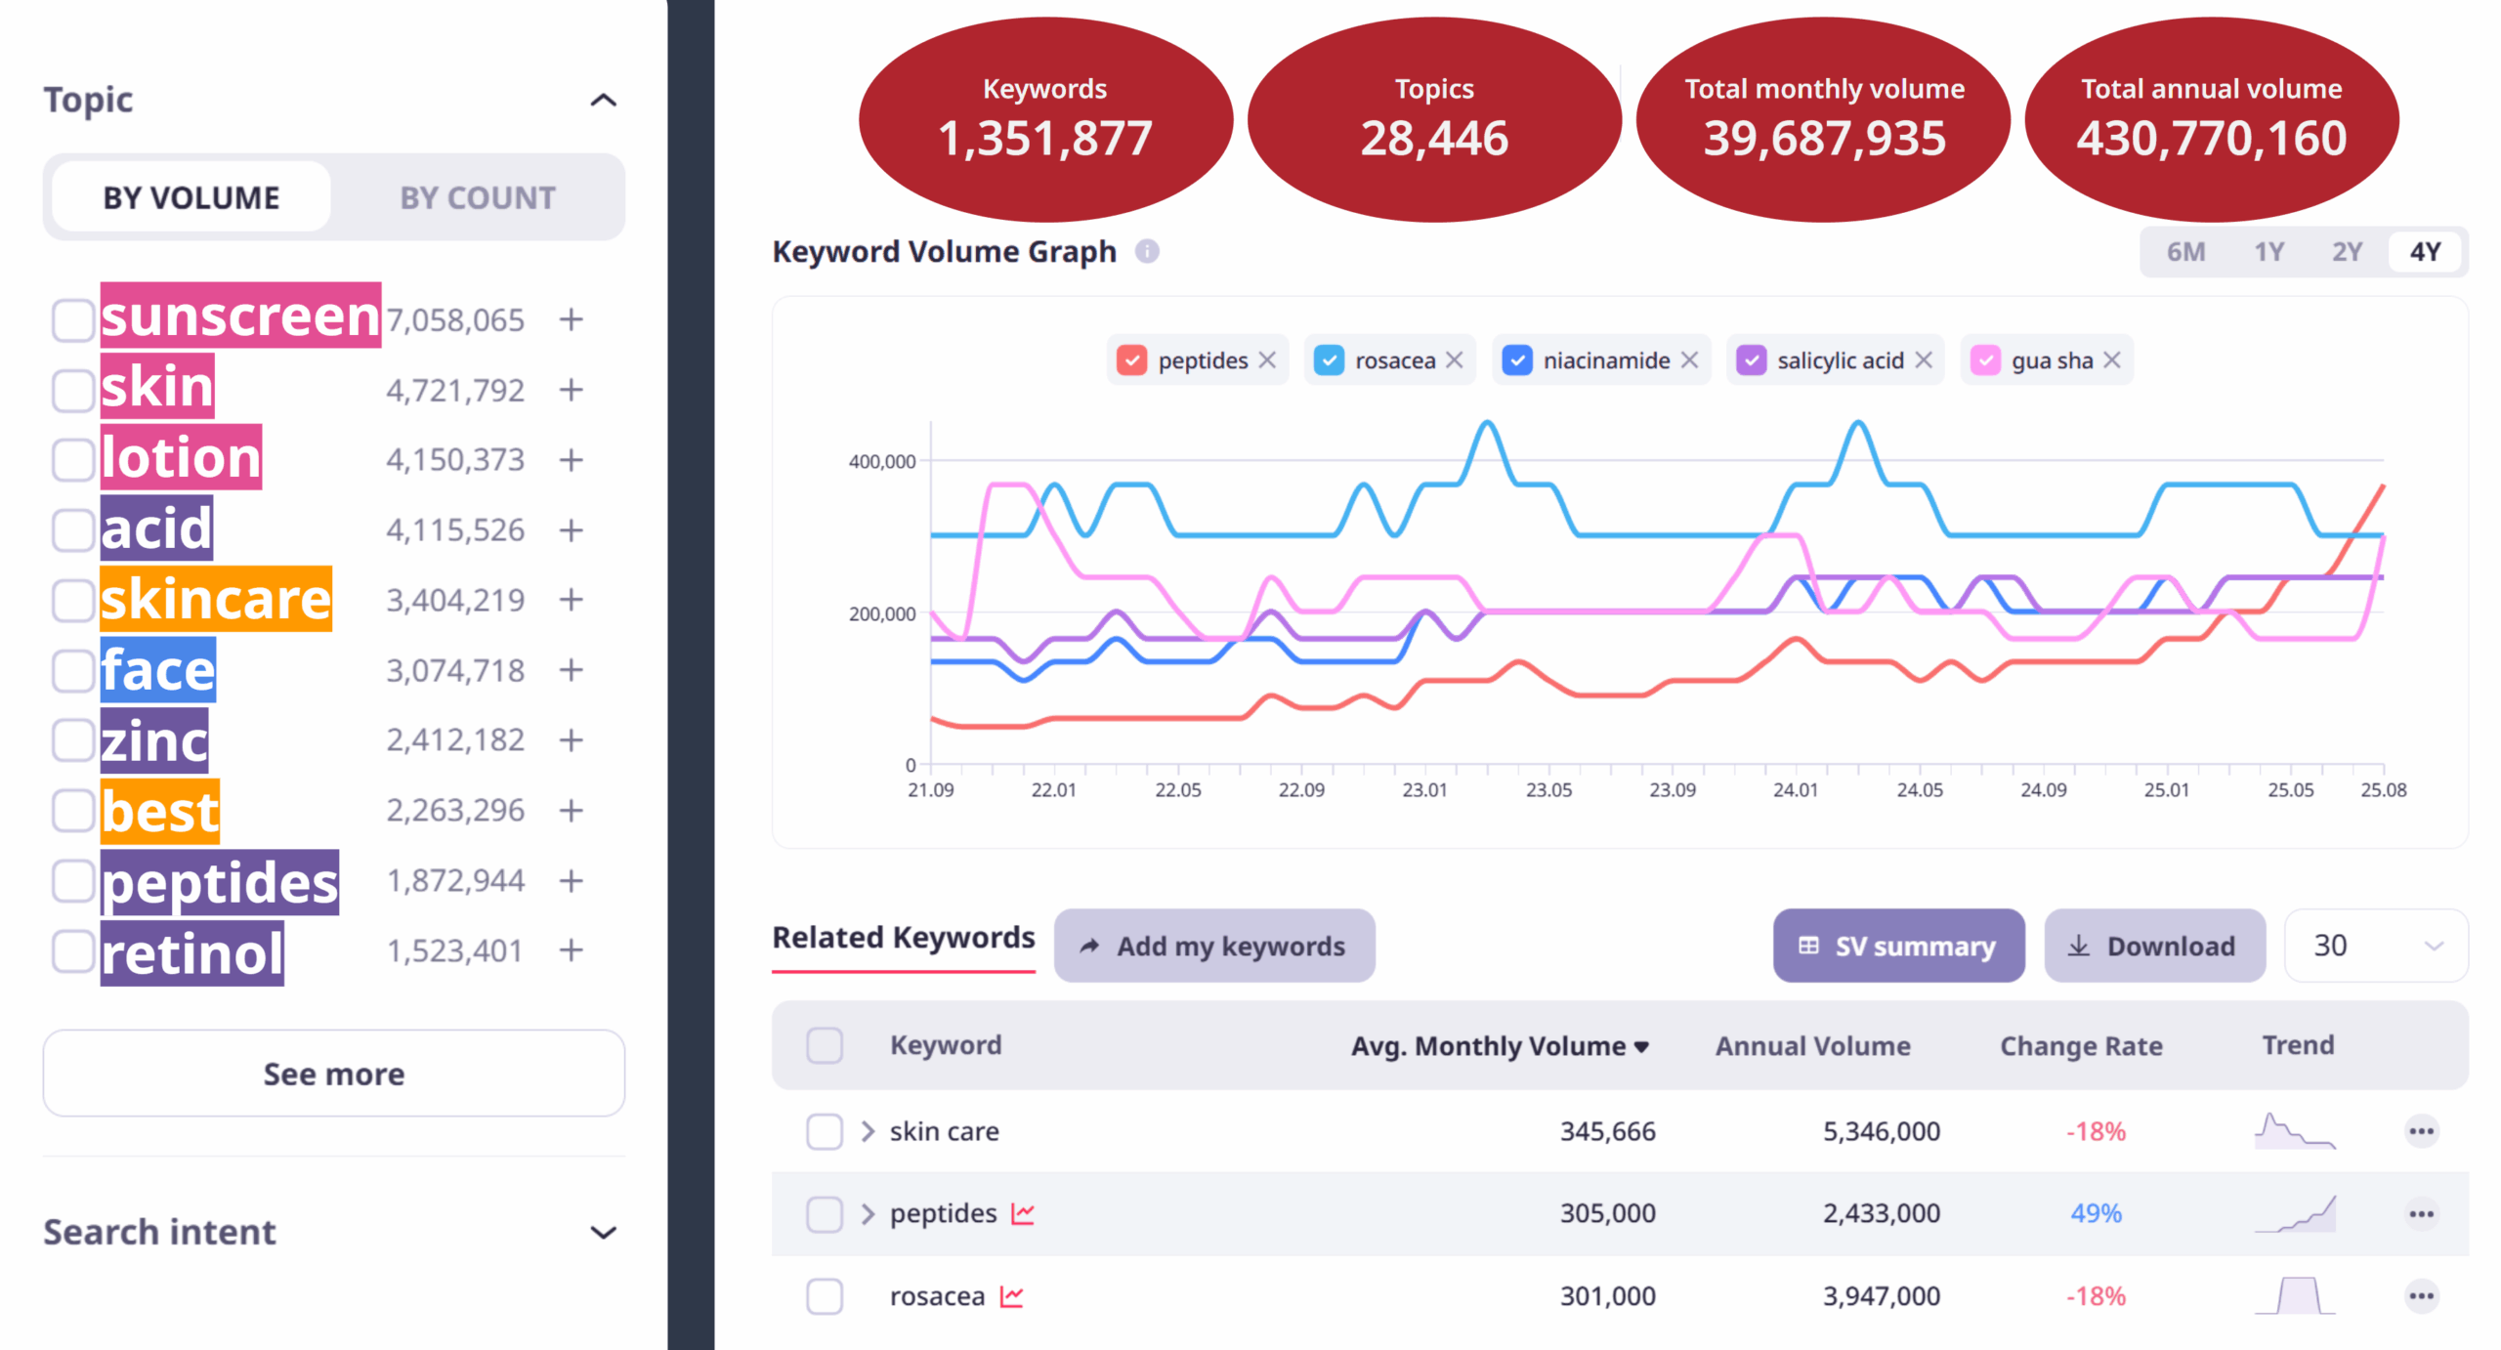Screen dimensions: 2501x1350
Task: Collapse the Topic section
Action: 604,101
